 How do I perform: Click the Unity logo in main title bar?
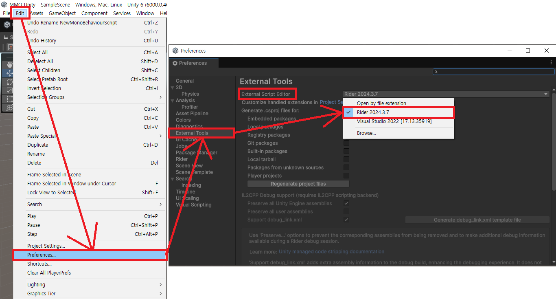(4, 4)
